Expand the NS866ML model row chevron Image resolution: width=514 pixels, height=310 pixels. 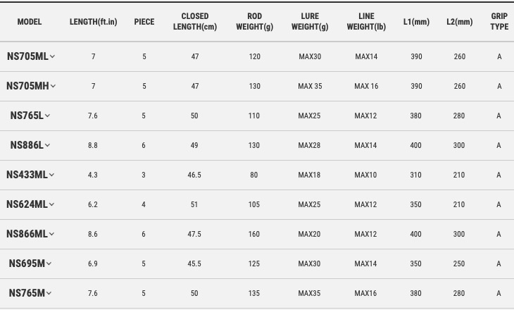52,235
